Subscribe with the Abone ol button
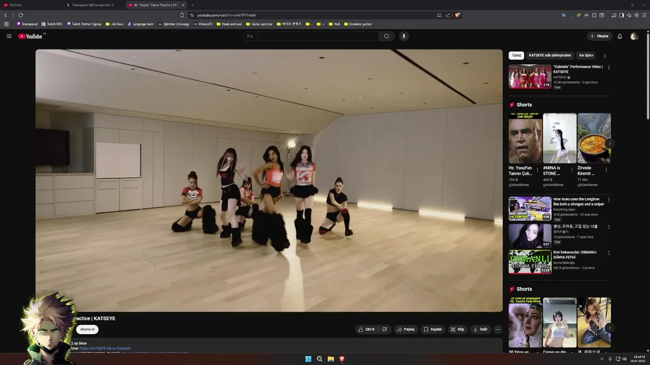The image size is (650, 365). [x=87, y=330]
